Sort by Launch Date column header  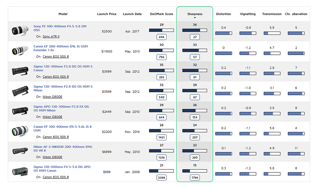[132, 14]
